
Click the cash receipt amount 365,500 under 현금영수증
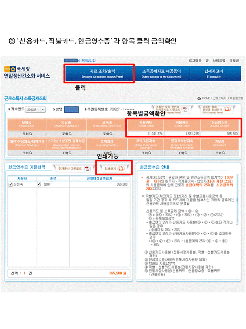pos(232,134)
